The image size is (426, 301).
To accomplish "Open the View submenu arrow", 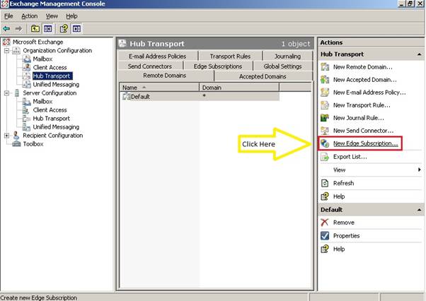I will coord(419,170).
